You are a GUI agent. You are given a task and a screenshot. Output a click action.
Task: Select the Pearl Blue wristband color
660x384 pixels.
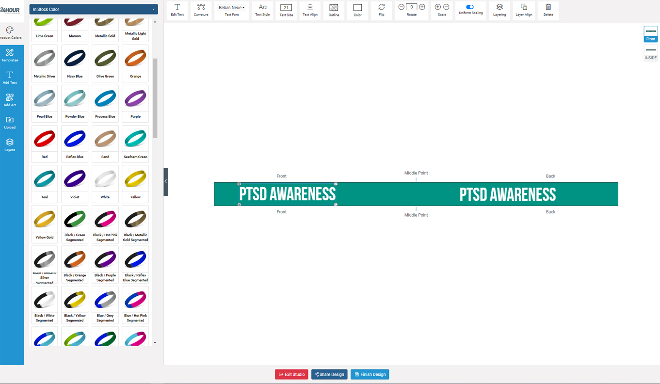(45, 103)
